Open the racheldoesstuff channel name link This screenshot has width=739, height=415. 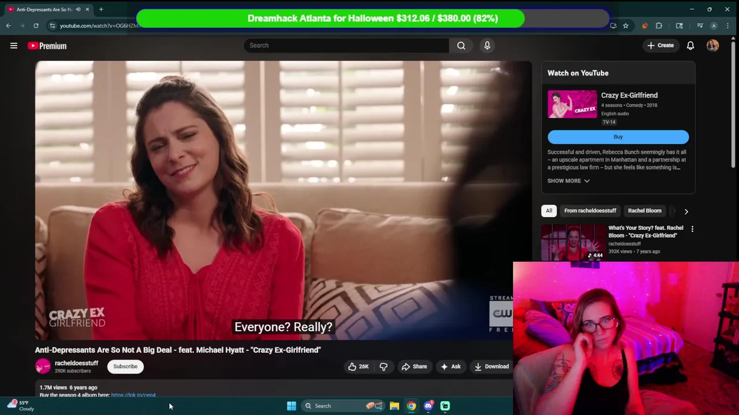(76, 363)
